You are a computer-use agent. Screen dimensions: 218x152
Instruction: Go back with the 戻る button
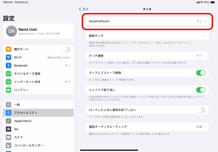(x=84, y=9)
